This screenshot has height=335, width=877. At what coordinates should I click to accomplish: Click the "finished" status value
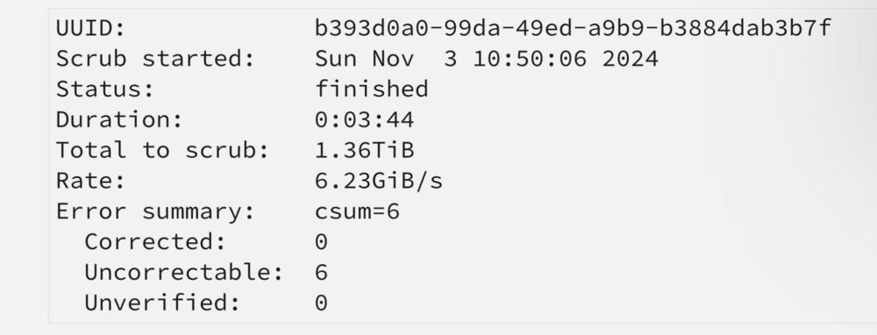[x=372, y=89]
